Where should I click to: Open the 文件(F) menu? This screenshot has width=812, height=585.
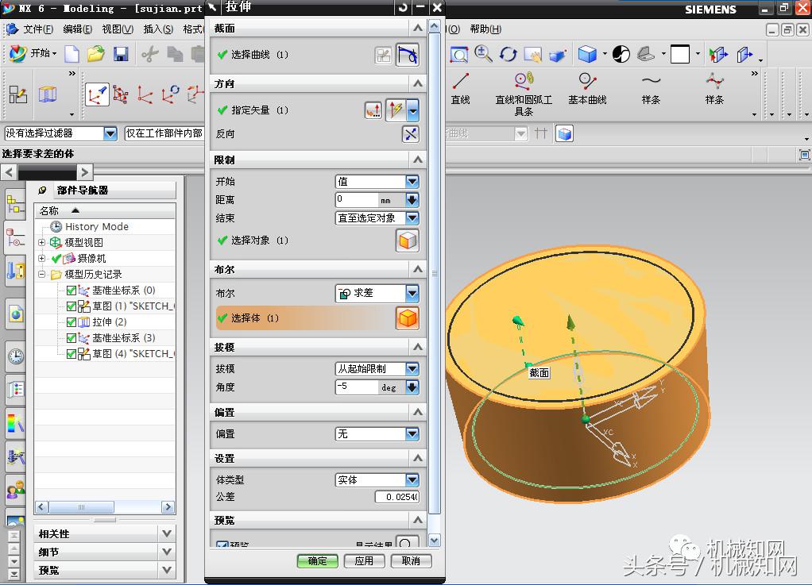[37, 29]
